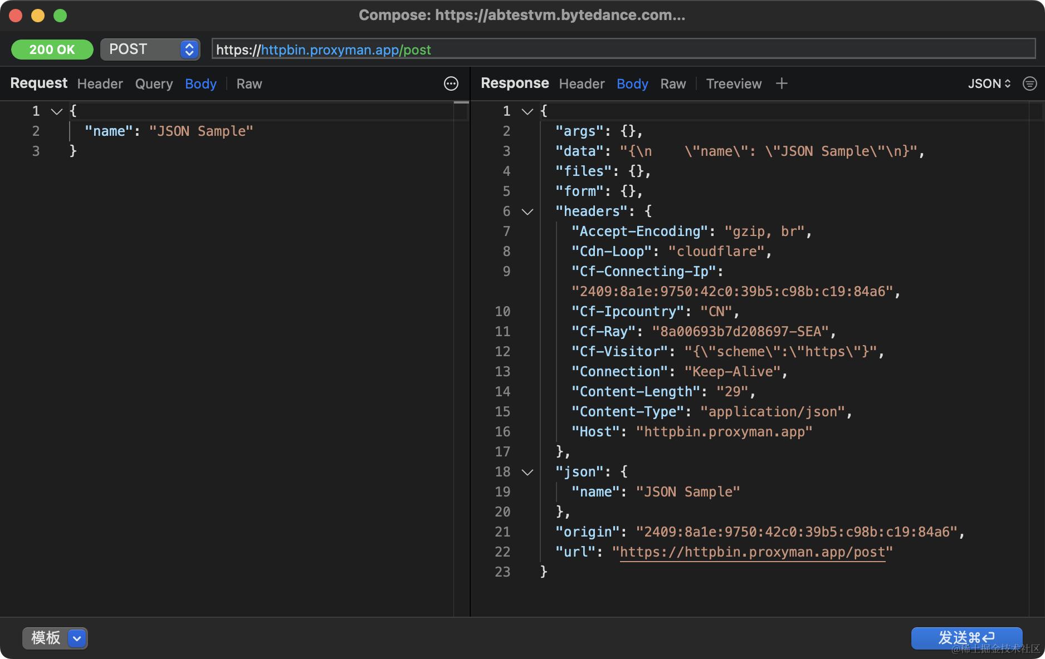Switch to the Request Header tab
The height and width of the screenshot is (659, 1045).
pos(100,83)
